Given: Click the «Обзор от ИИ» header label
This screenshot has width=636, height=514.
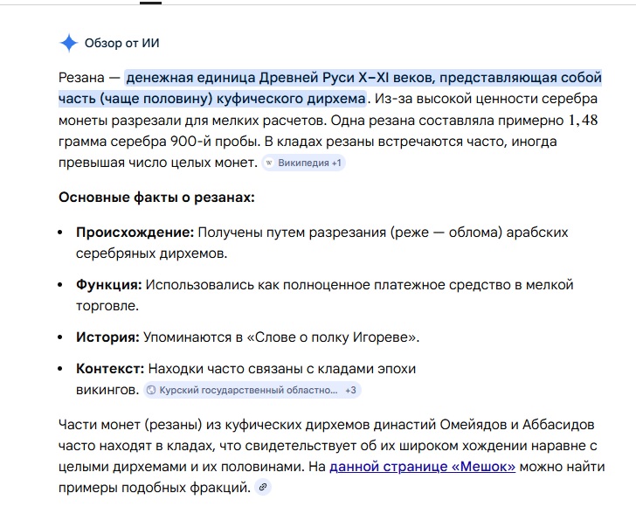Looking at the screenshot, I should pyautogui.click(x=121, y=43).
